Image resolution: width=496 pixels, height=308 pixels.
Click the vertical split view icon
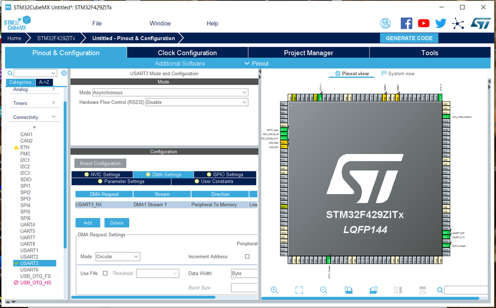click(398, 290)
